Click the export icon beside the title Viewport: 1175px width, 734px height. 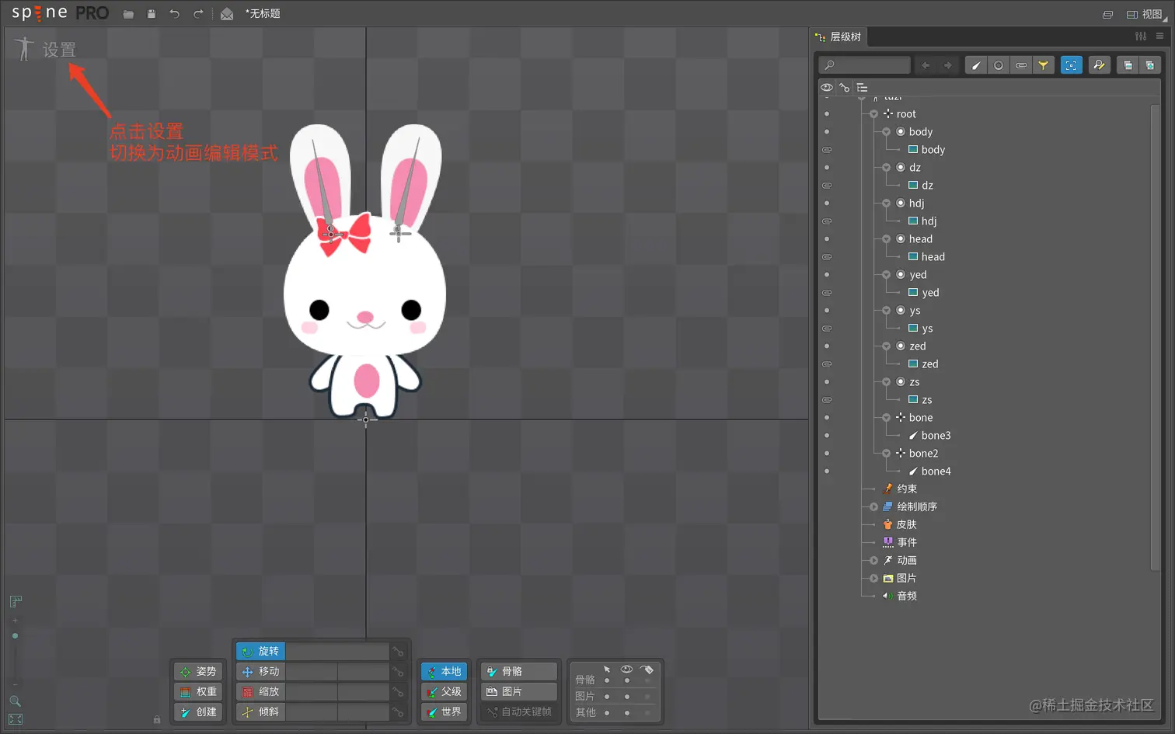pyautogui.click(x=227, y=14)
